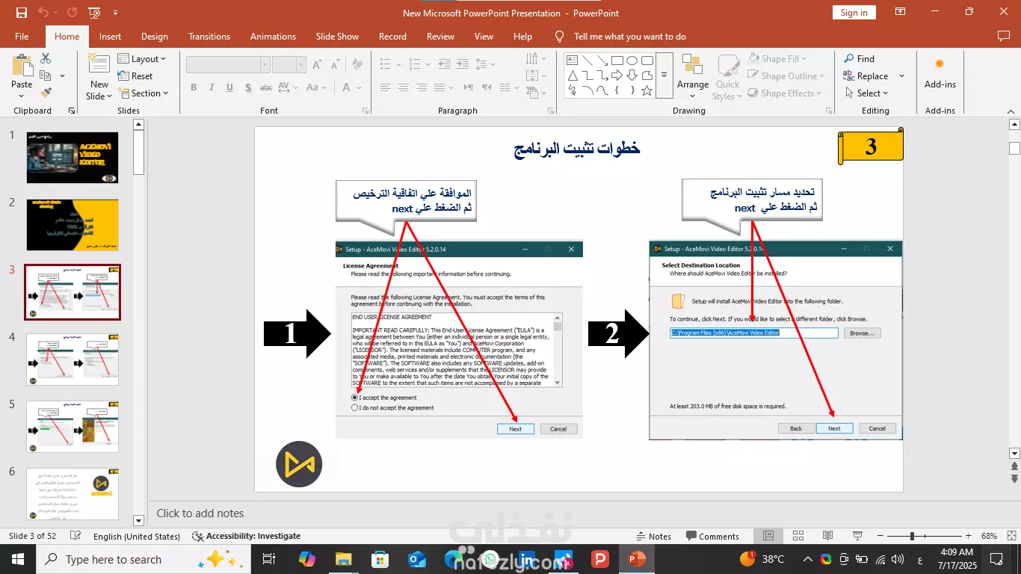Image resolution: width=1021 pixels, height=574 pixels.
Task: Click the Replace button
Action: pyautogui.click(x=866, y=76)
